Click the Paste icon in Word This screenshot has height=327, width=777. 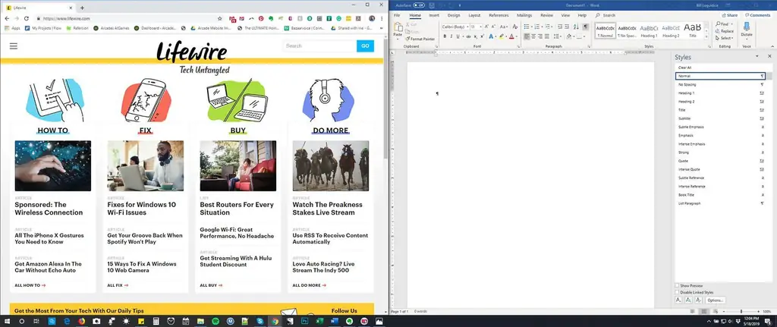pyautogui.click(x=398, y=28)
